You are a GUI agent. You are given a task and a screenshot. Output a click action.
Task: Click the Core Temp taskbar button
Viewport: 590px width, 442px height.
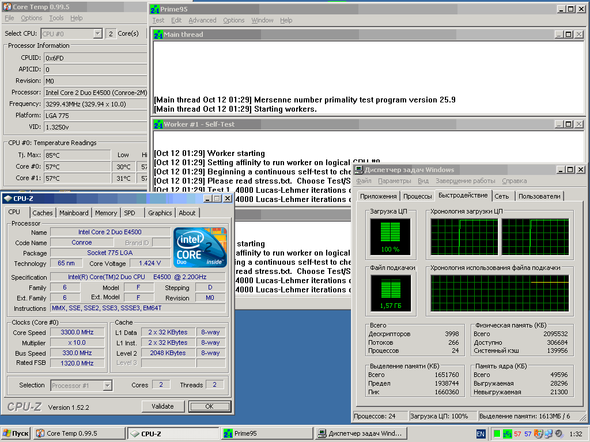click(x=79, y=433)
